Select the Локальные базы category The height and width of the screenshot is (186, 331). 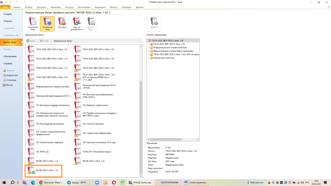(47, 24)
